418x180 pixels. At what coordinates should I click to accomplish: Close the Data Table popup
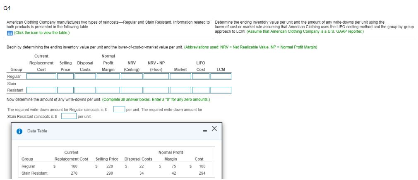(214, 129)
